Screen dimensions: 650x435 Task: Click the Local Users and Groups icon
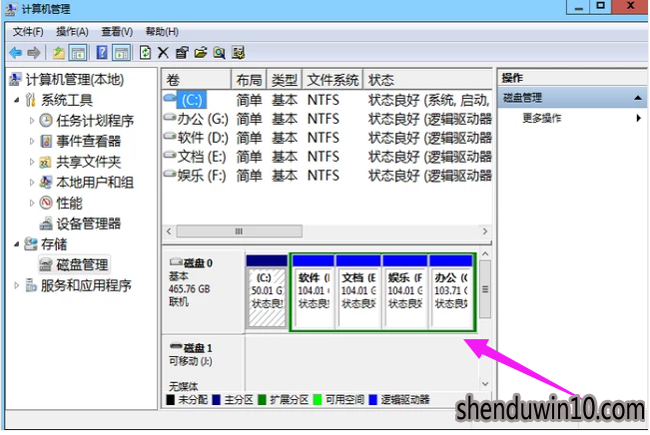point(45,183)
